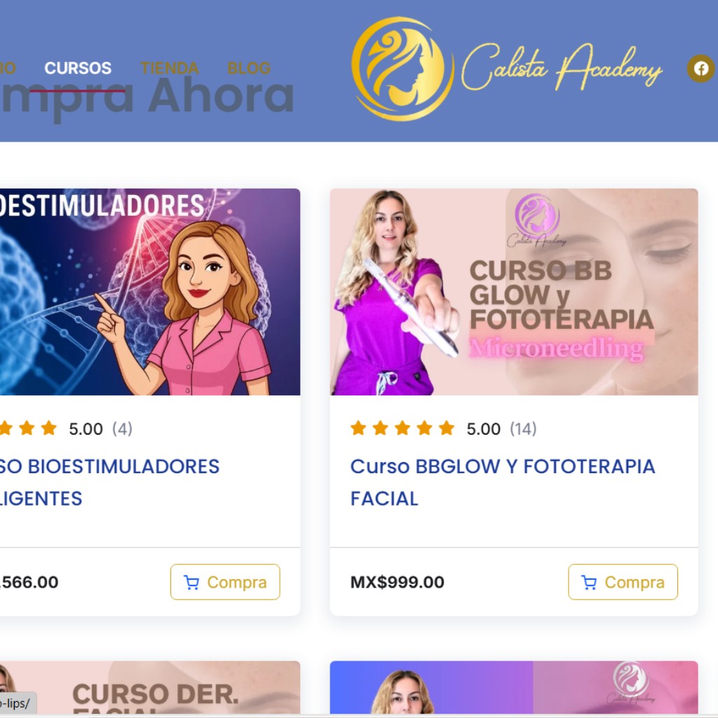
Task: Click cart icon on Bioestimuladores Compra button
Action: 191,582
